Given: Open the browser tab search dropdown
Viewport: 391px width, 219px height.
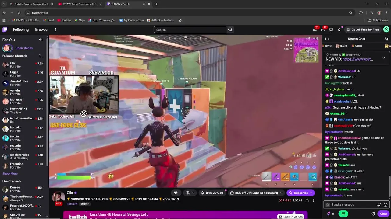Looking at the screenshot, I should tap(4, 4).
